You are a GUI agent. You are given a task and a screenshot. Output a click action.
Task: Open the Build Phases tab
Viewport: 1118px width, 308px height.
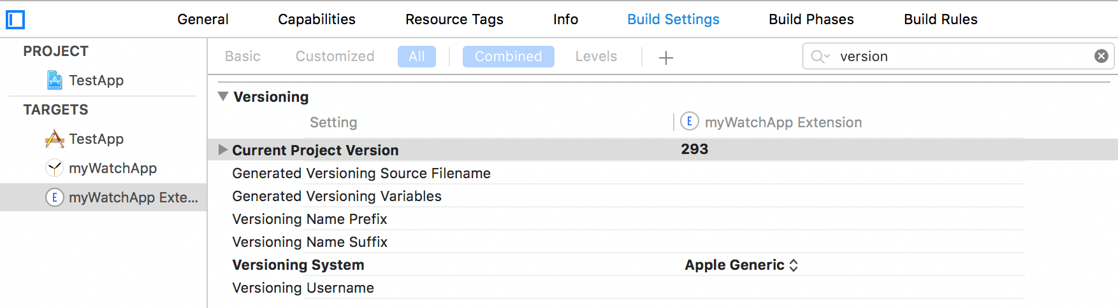click(x=811, y=19)
